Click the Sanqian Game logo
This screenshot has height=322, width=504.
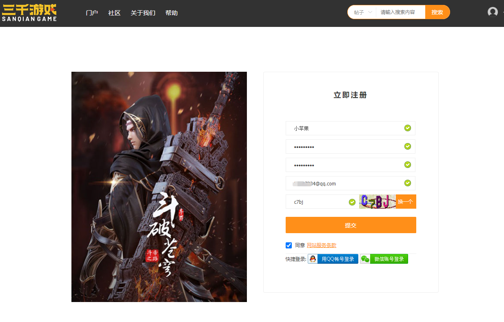click(x=29, y=12)
